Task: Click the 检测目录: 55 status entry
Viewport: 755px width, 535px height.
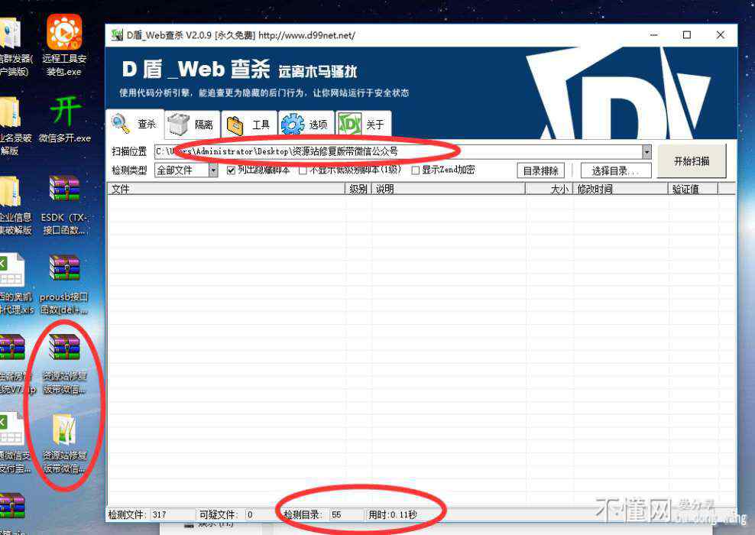Action: click(313, 515)
